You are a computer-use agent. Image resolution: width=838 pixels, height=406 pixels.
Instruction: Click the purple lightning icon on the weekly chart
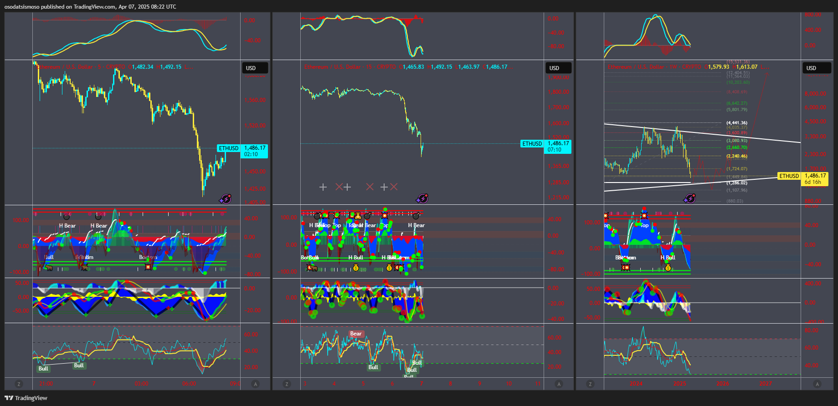(690, 198)
